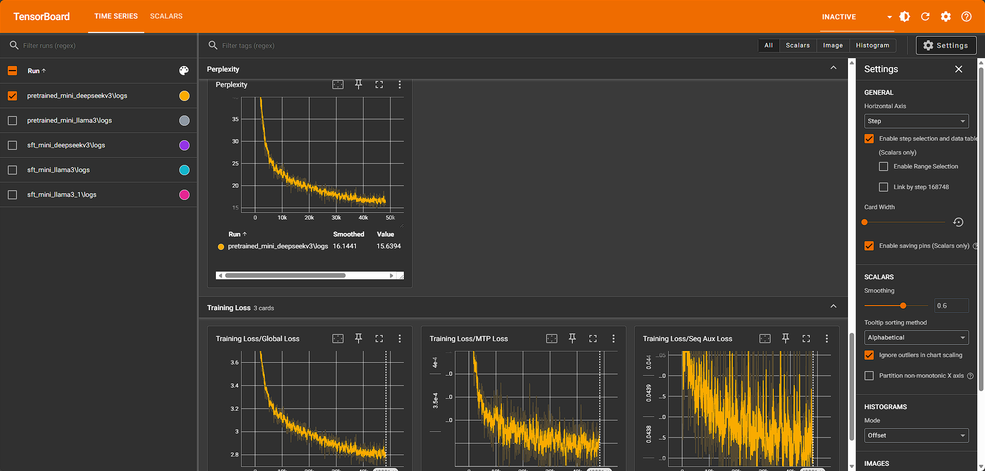The image size is (985, 471).
Task: Open the INACTIVE plugin dropdown
Action: point(857,17)
